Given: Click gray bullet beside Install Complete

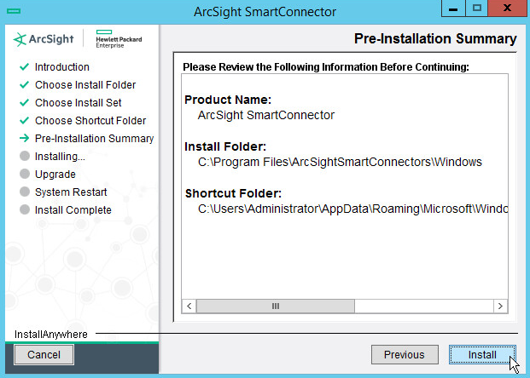Looking at the screenshot, I should click(x=23, y=210).
